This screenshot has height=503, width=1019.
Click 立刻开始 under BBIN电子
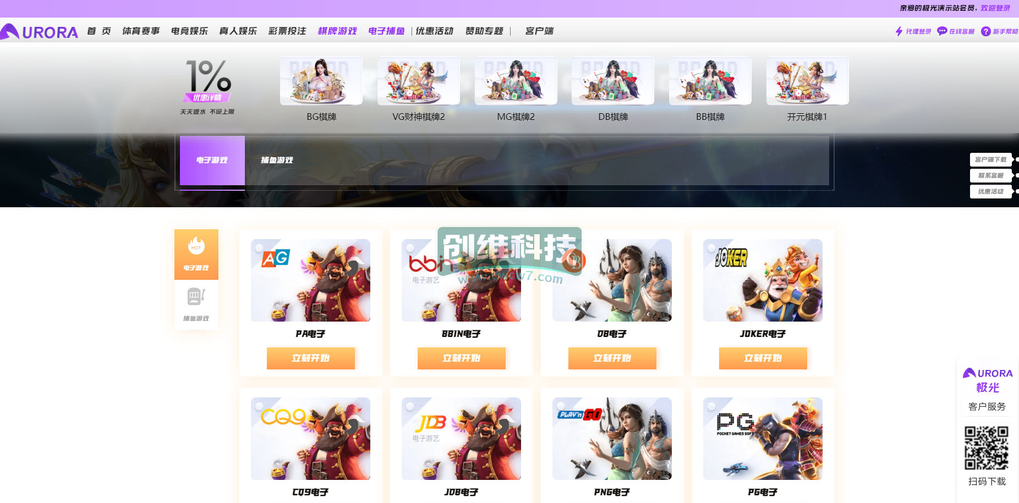[461, 358]
